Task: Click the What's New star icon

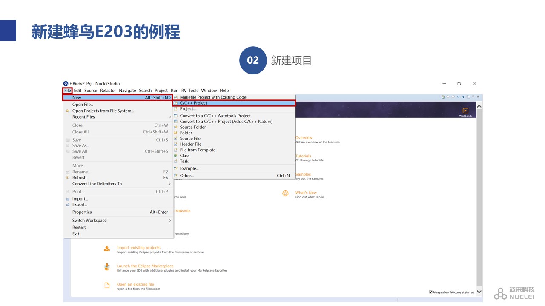Action: click(285, 193)
